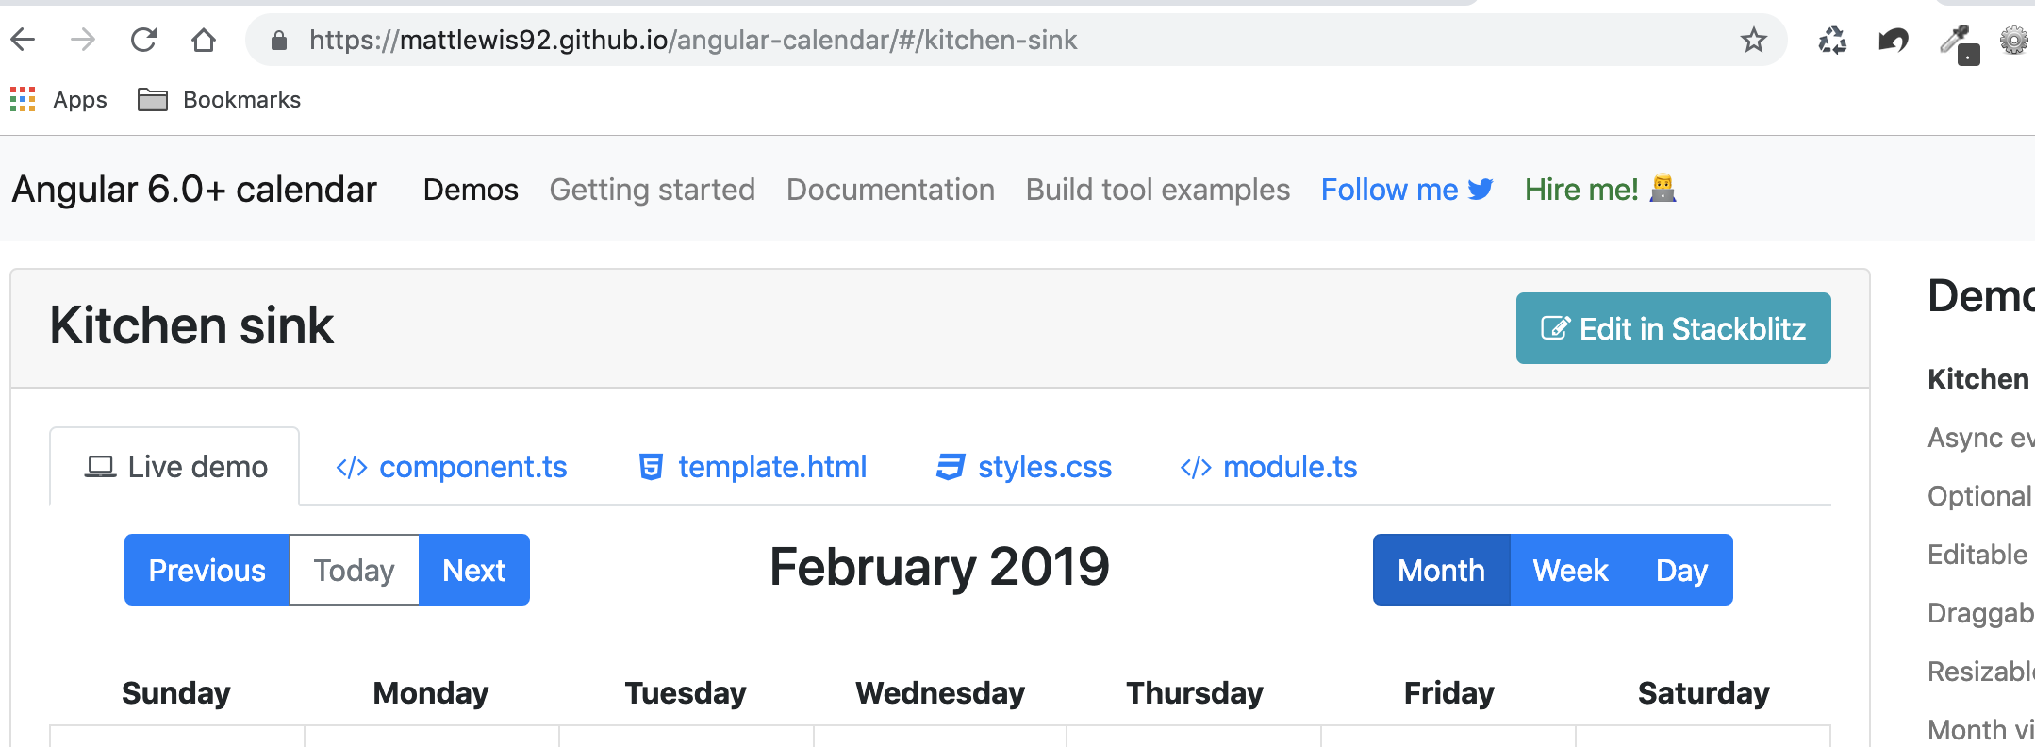Open the Kitchen demo in sidebar
This screenshot has height=747, width=2035.
[x=1980, y=379]
